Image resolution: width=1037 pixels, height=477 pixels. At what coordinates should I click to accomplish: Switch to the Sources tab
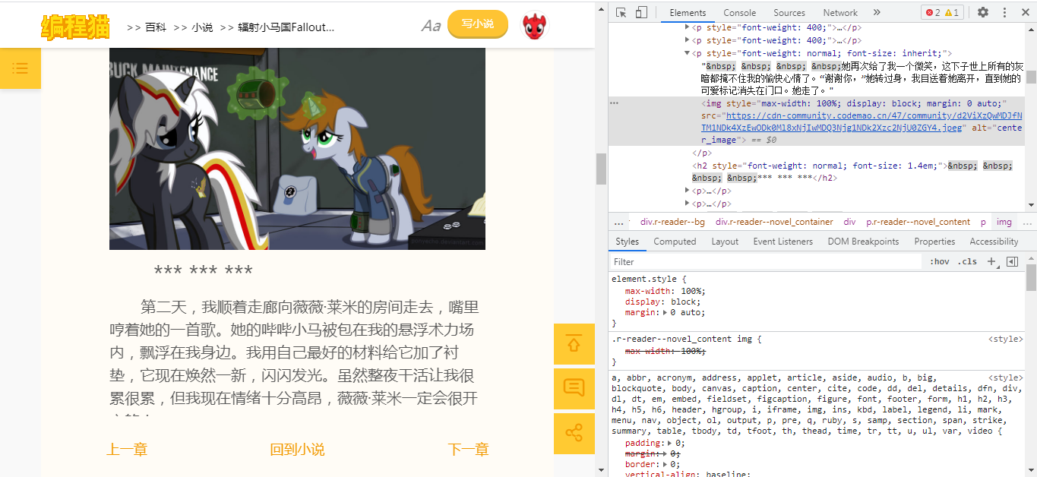pos(789,12)
